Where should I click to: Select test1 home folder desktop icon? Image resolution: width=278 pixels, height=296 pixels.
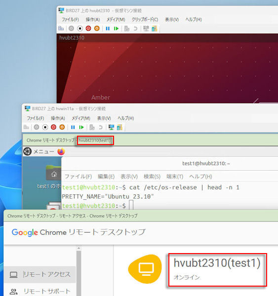[x=53, y=173]
